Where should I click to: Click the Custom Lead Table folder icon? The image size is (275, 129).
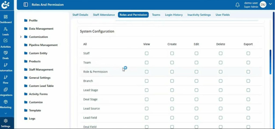coord(26,86)
